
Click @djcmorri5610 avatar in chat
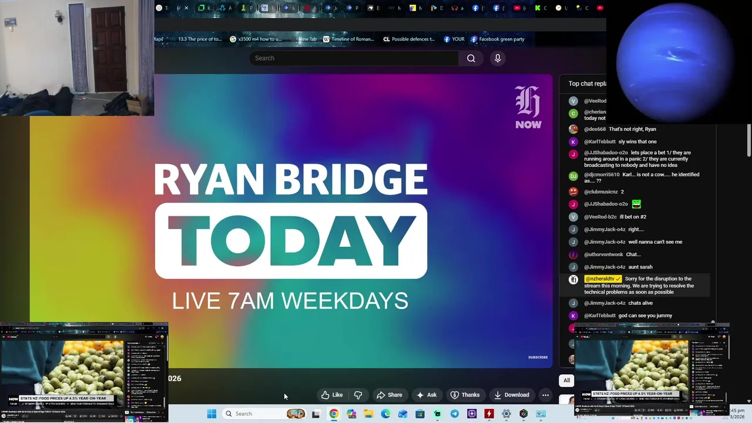573,176
